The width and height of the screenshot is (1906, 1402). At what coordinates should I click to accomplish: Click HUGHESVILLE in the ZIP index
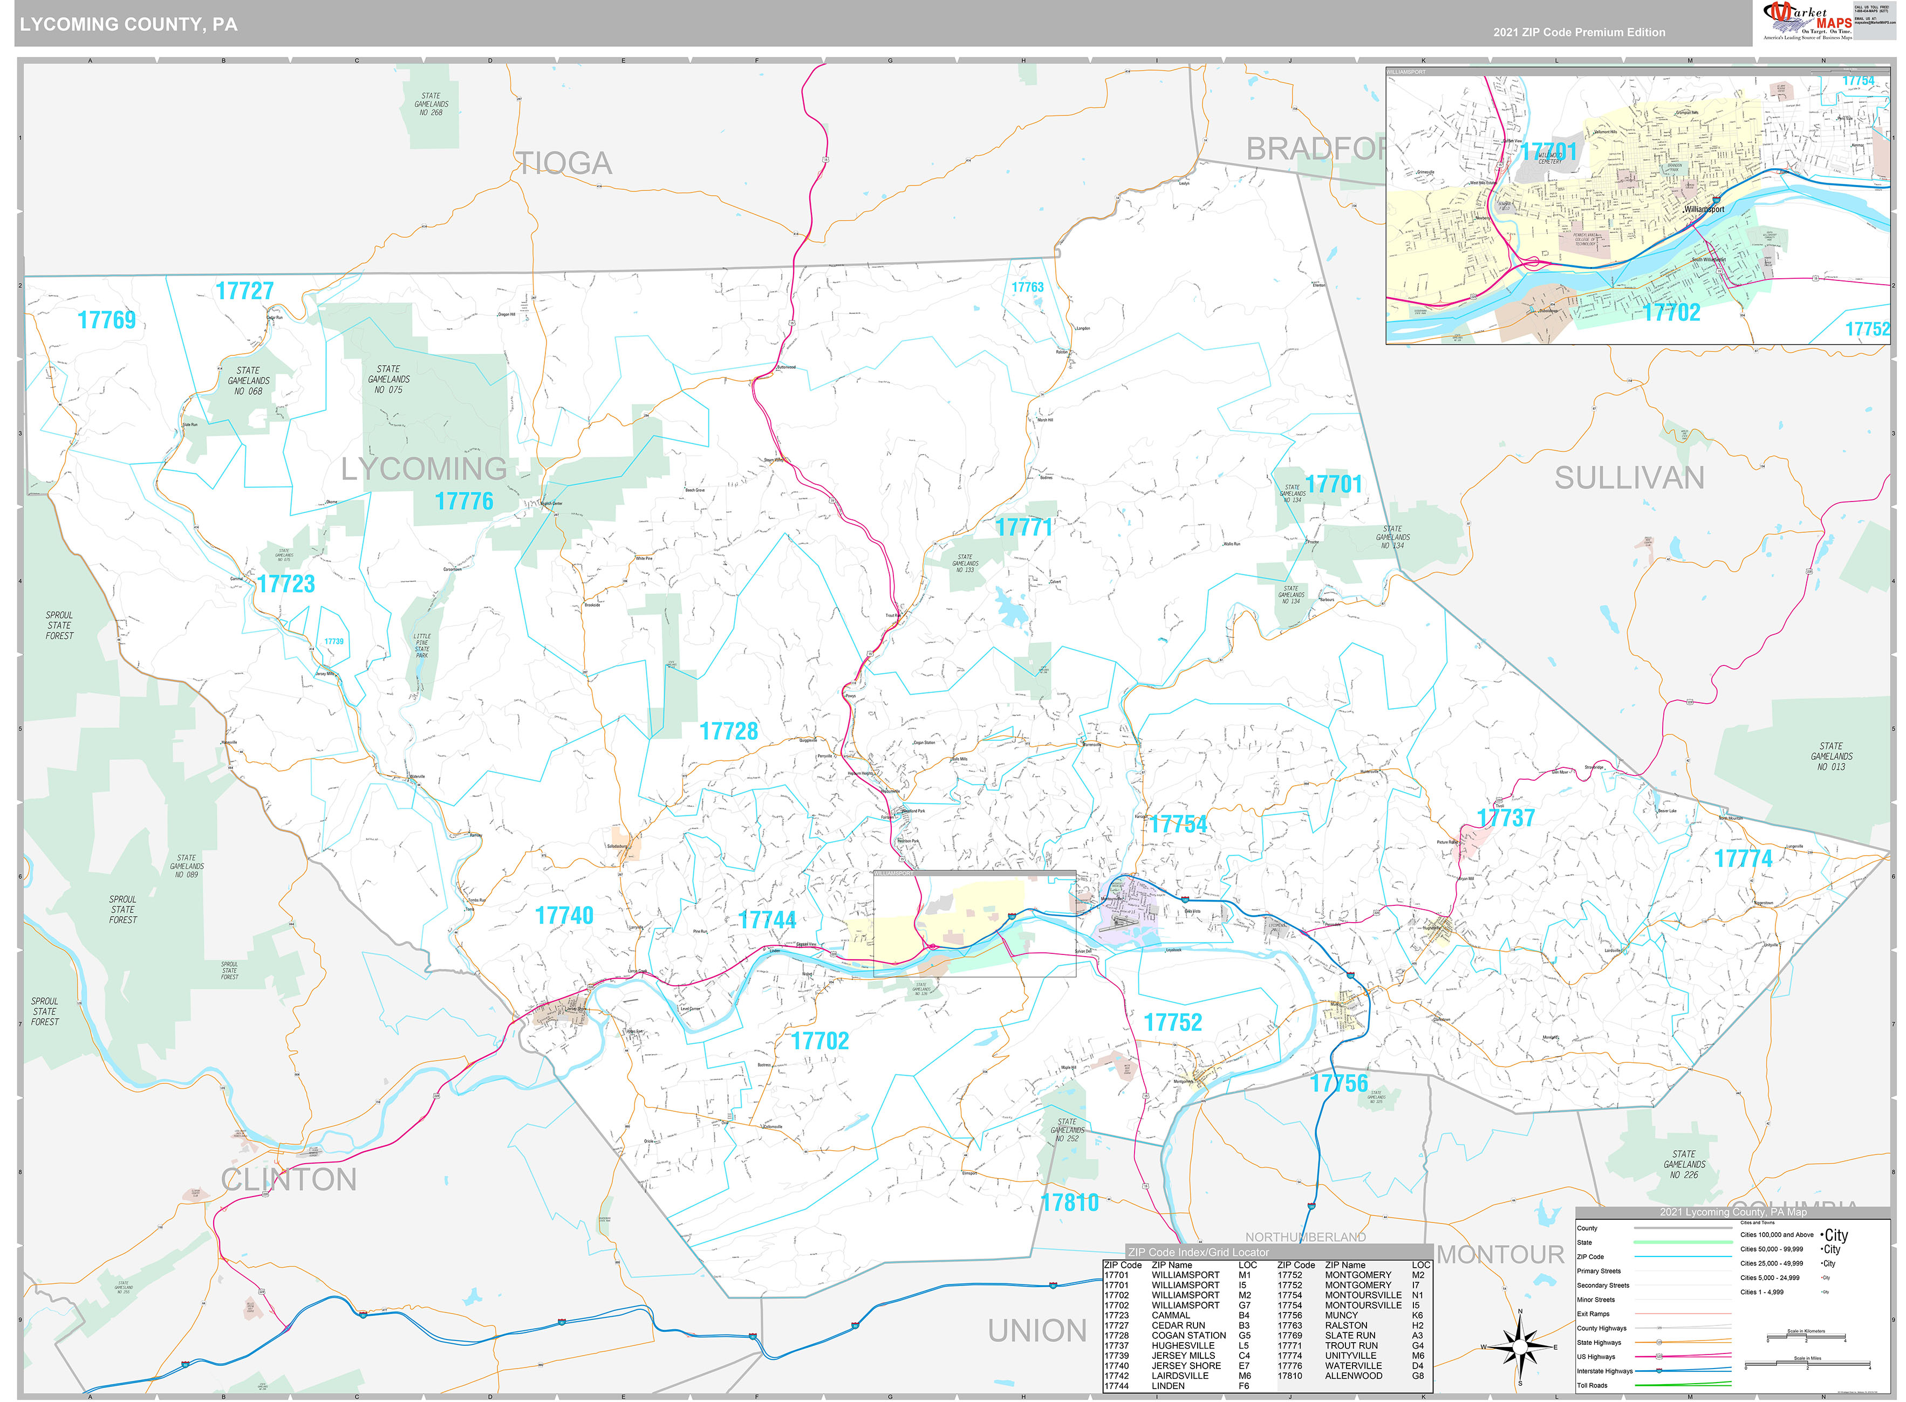(1183, 1346)
